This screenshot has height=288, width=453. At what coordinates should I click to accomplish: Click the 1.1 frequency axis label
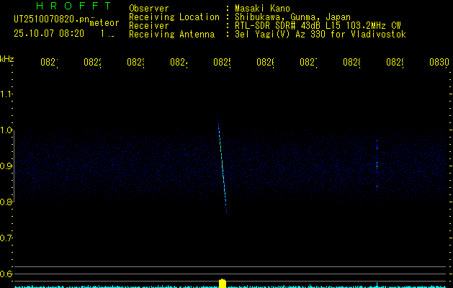point(6,94)
